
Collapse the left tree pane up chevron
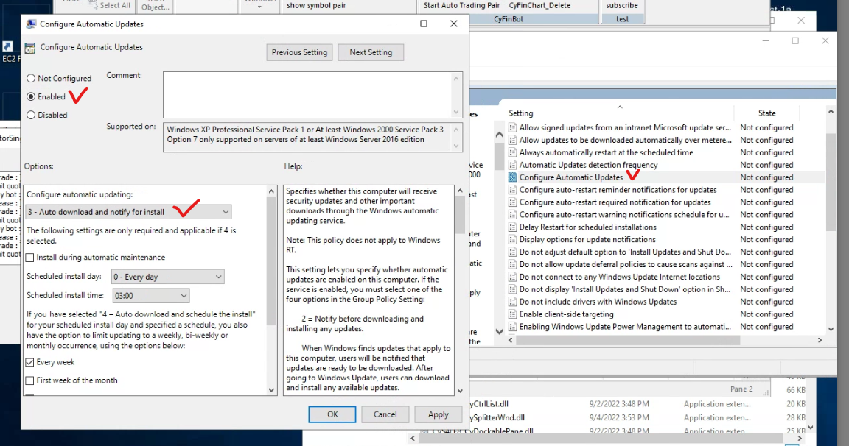point(499,135)
